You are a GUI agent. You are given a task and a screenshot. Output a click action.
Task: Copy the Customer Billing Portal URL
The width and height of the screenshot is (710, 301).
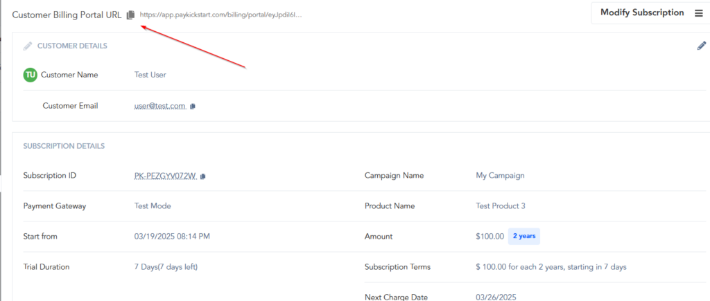pyautogui.click(x=130, y=15)
